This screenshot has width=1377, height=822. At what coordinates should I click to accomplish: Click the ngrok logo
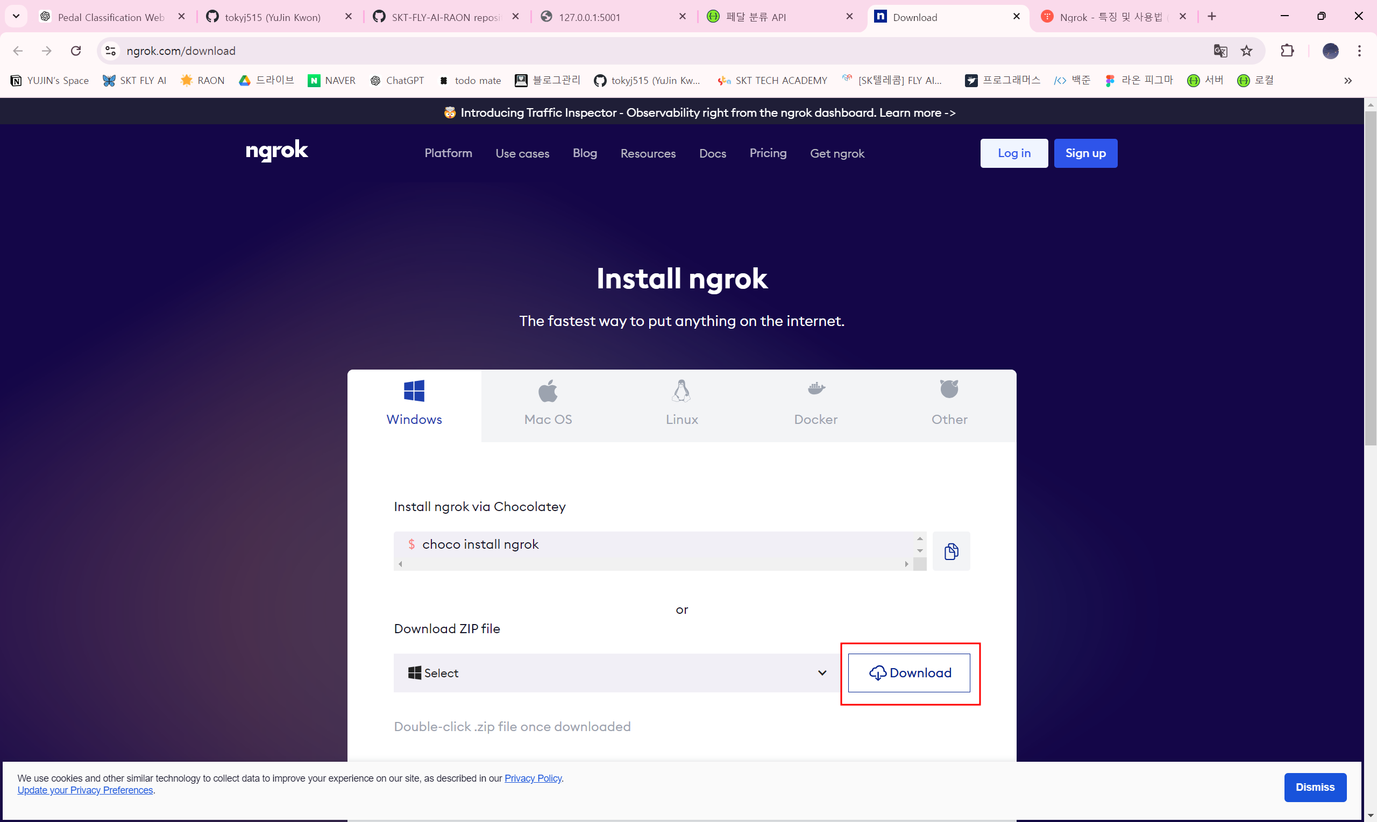point(277,151)
